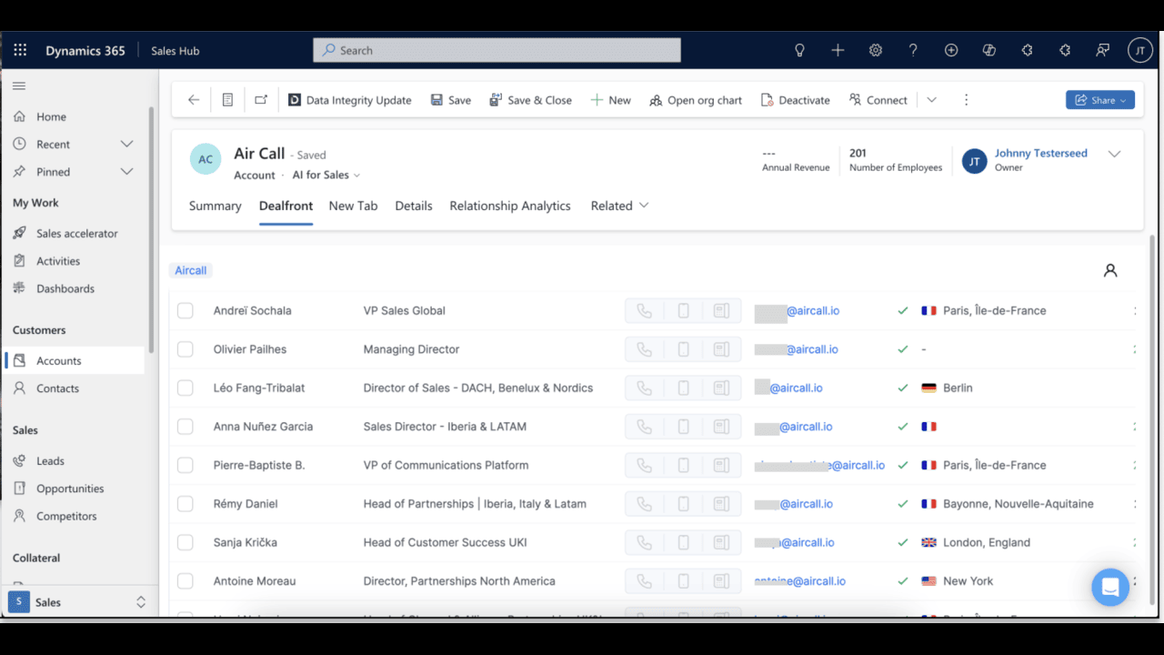1164x655 pixels.
Task: Collapse the hamburger site map menu
Action: click(x=19, y=86)
